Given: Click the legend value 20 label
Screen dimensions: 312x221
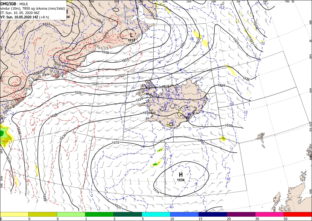Looking at the screenshot, I should click(228, 219).
